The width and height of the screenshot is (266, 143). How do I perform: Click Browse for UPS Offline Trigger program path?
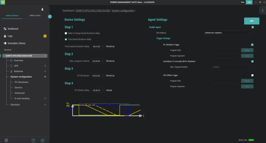pos(247,81)
